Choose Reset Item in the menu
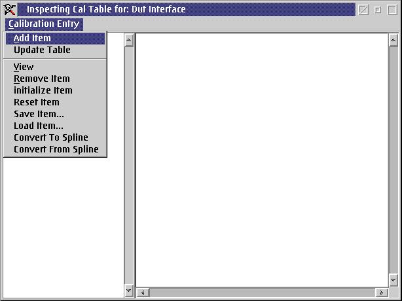 click(x=55, y=102)
